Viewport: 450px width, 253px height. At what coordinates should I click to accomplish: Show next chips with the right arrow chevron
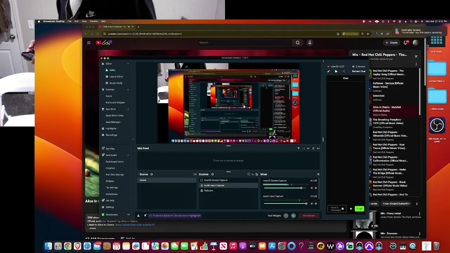click(x=417, y=204)
